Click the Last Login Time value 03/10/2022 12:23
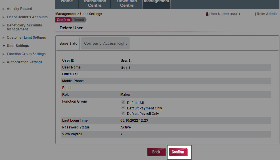This screenshot has width=280, height=160. point(134,120)
